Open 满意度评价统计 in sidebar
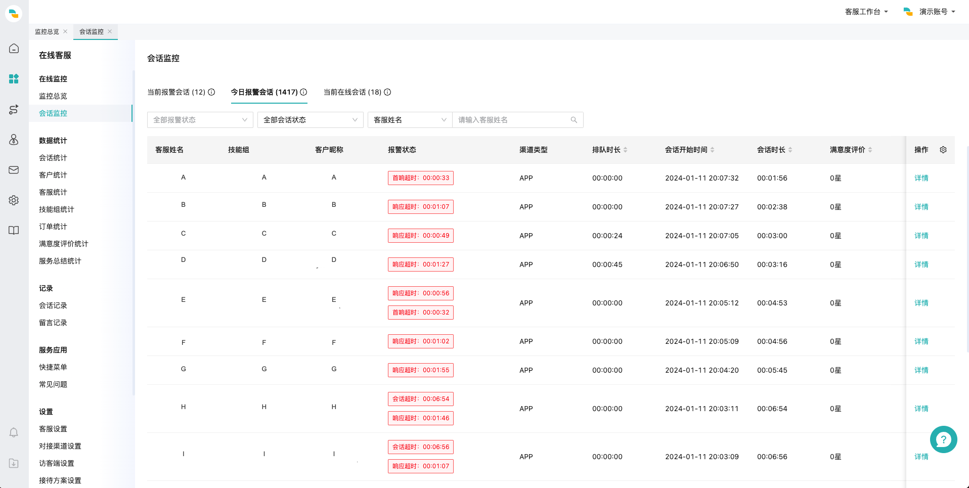The width and height of the screenshot is (969, 488). [64, 244]
